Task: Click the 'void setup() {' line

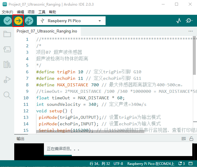Action: tap(54, 111)
